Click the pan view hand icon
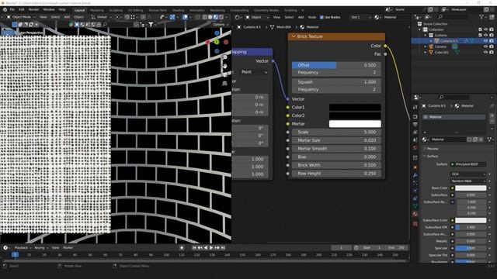Screen dimensions: 497x279 click(224, 66)
